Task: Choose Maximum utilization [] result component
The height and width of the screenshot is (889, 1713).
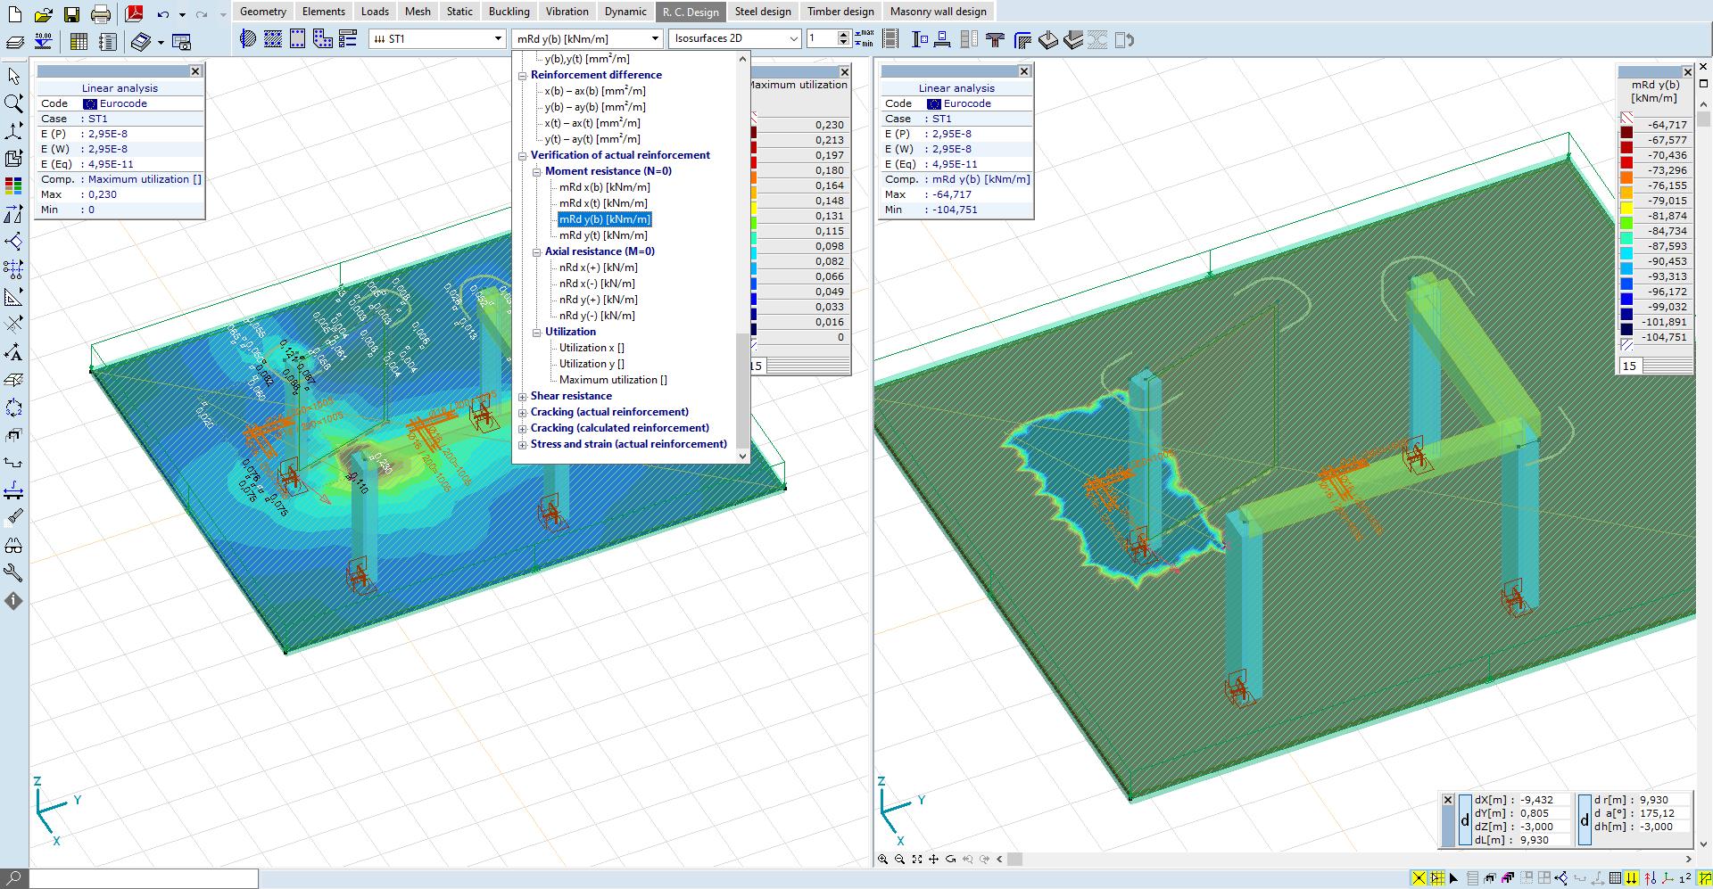Action: coord(613,380)
